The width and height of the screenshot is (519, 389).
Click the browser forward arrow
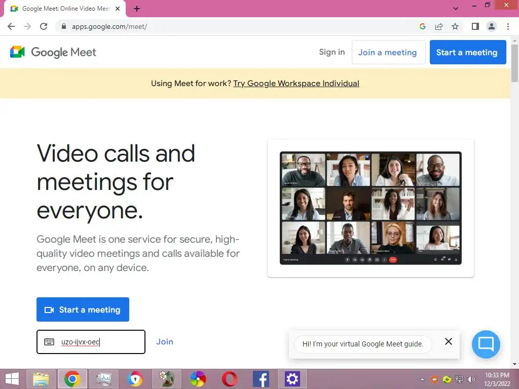(27, 26)
